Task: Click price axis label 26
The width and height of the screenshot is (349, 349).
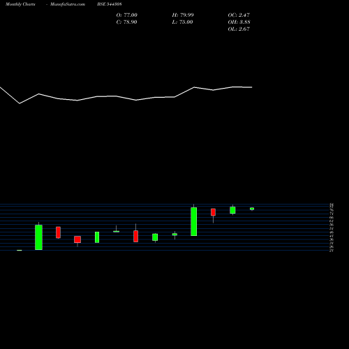Action: click(x=332, y=247)
